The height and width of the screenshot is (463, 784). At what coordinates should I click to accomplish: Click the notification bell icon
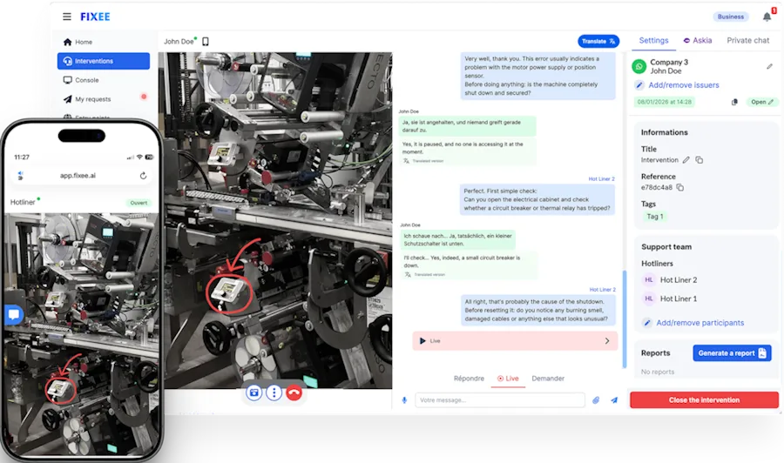point(767,17)
